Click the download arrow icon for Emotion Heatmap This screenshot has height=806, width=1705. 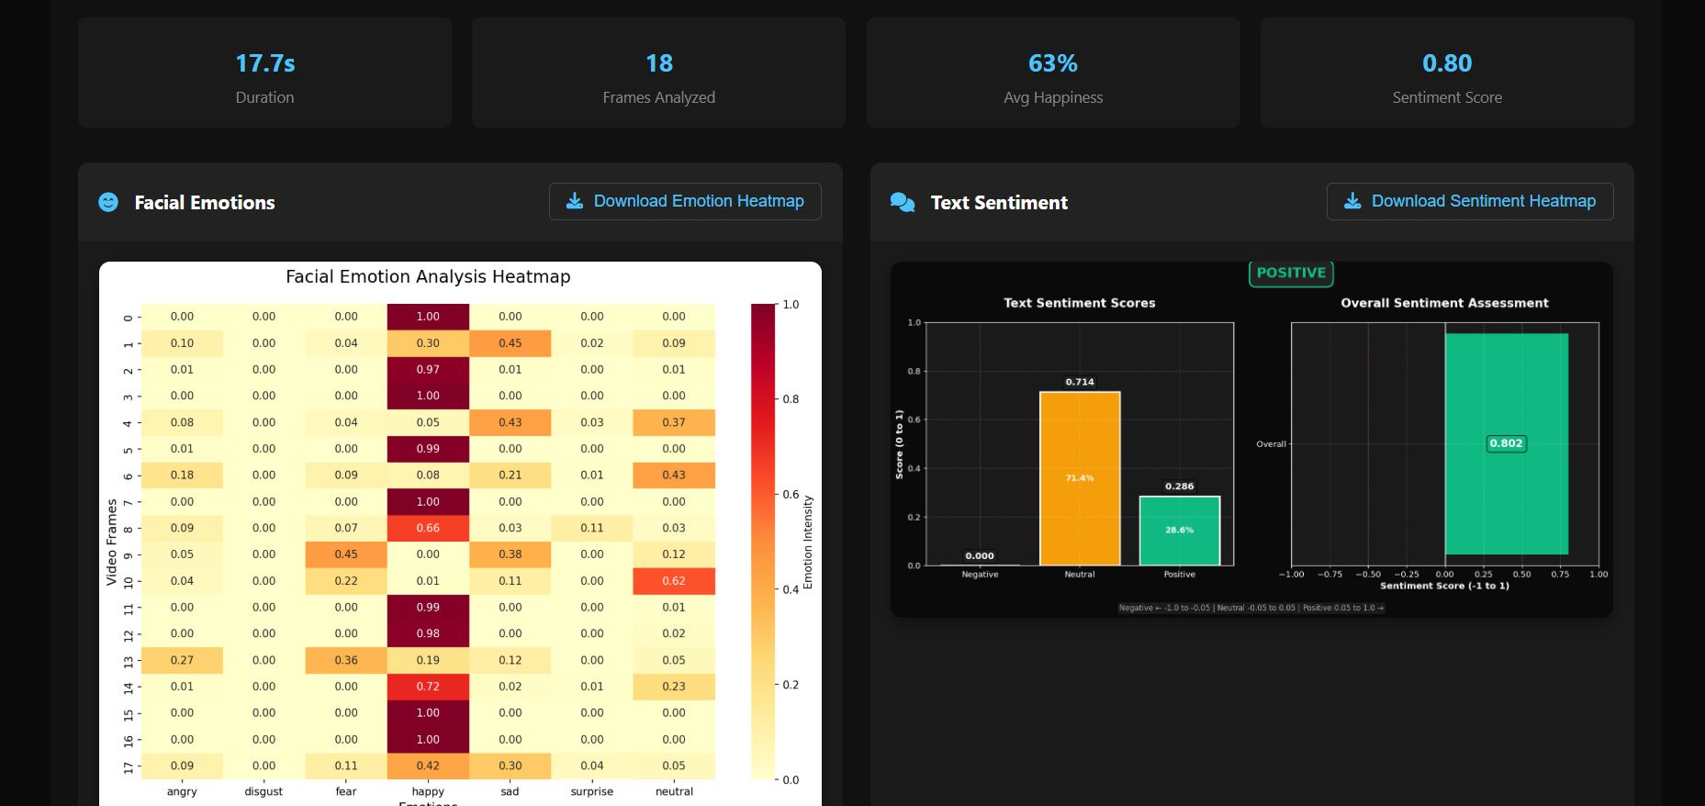coord(575,201)
